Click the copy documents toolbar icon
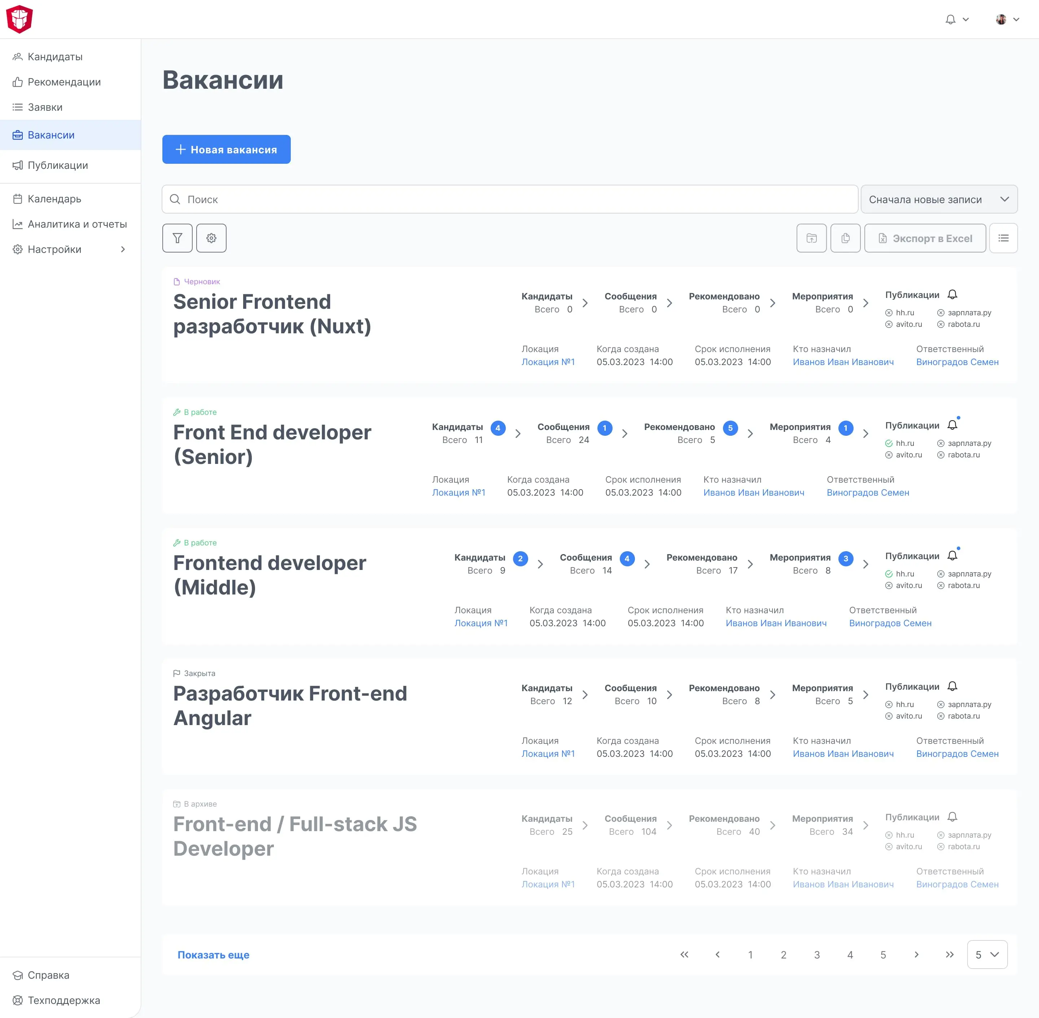1039x1018 pixels. [x=845, y=238]
